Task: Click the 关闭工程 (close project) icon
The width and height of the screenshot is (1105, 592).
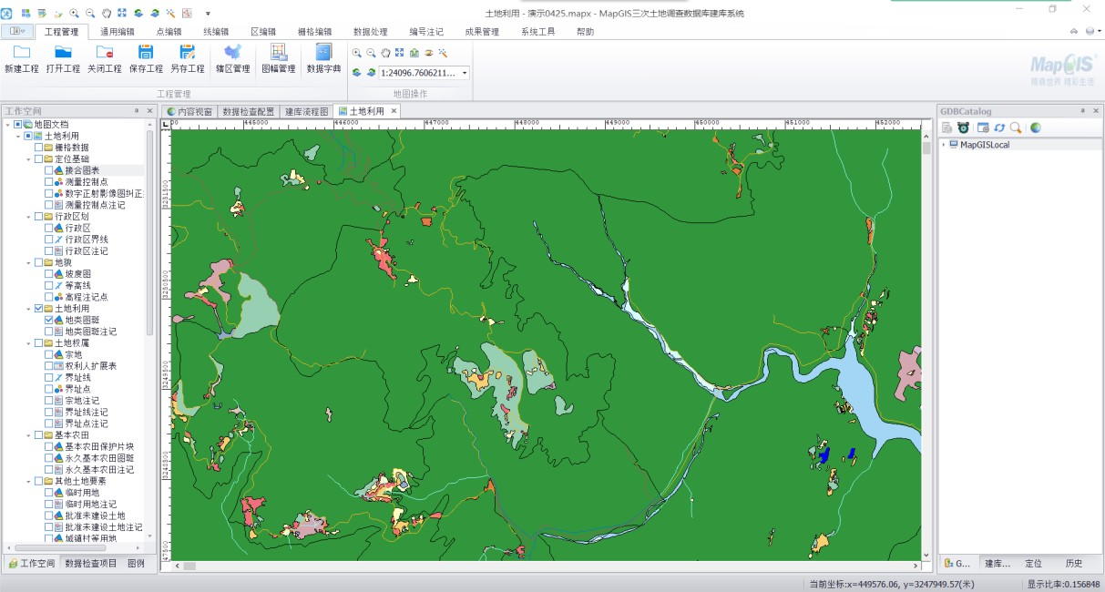Action: click(x=105, y=52)
